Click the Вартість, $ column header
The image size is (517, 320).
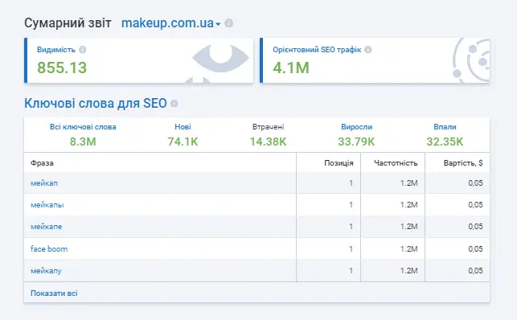coord(463,163)
